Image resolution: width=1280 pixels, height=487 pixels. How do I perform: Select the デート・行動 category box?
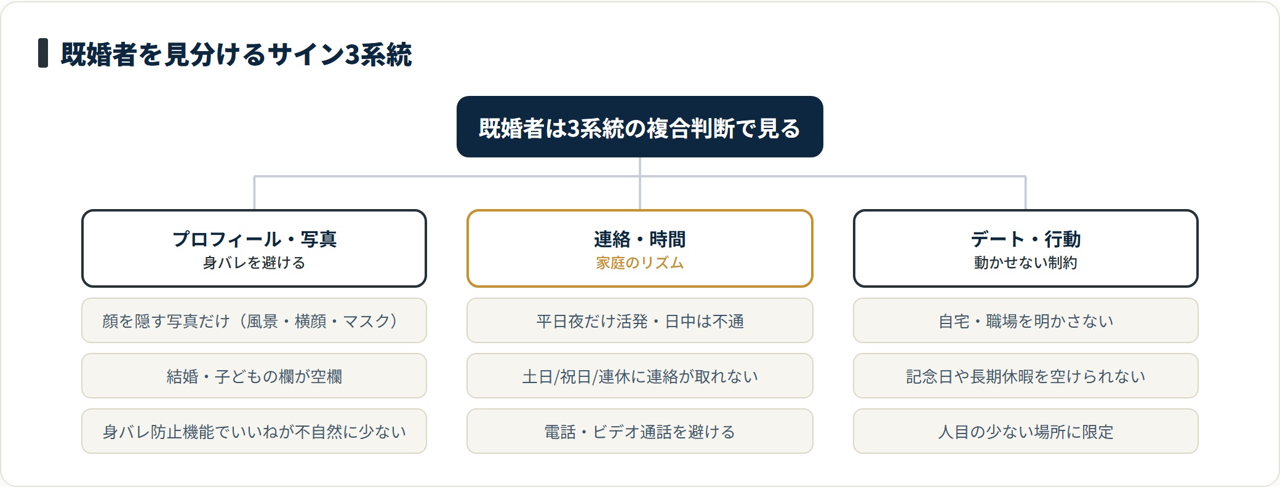(x=1025, y=248)
